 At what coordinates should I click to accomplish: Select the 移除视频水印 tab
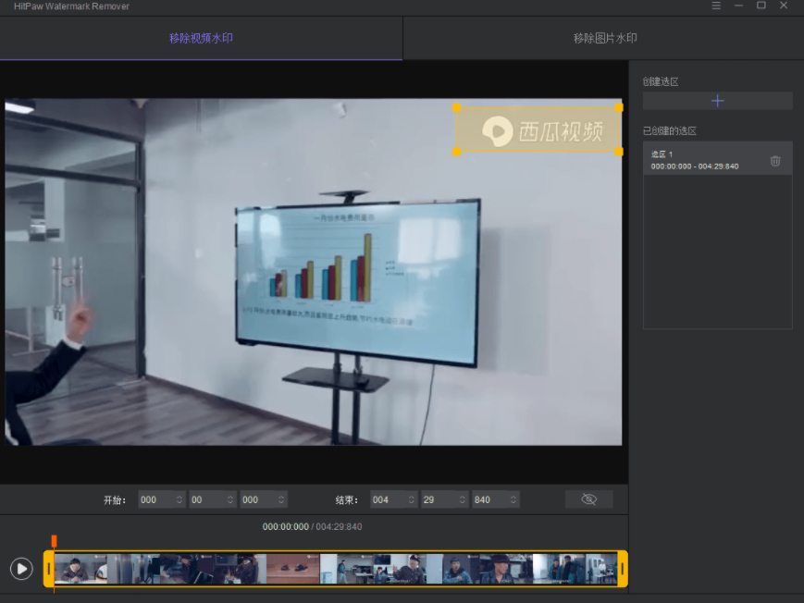[x=201, y=38]
